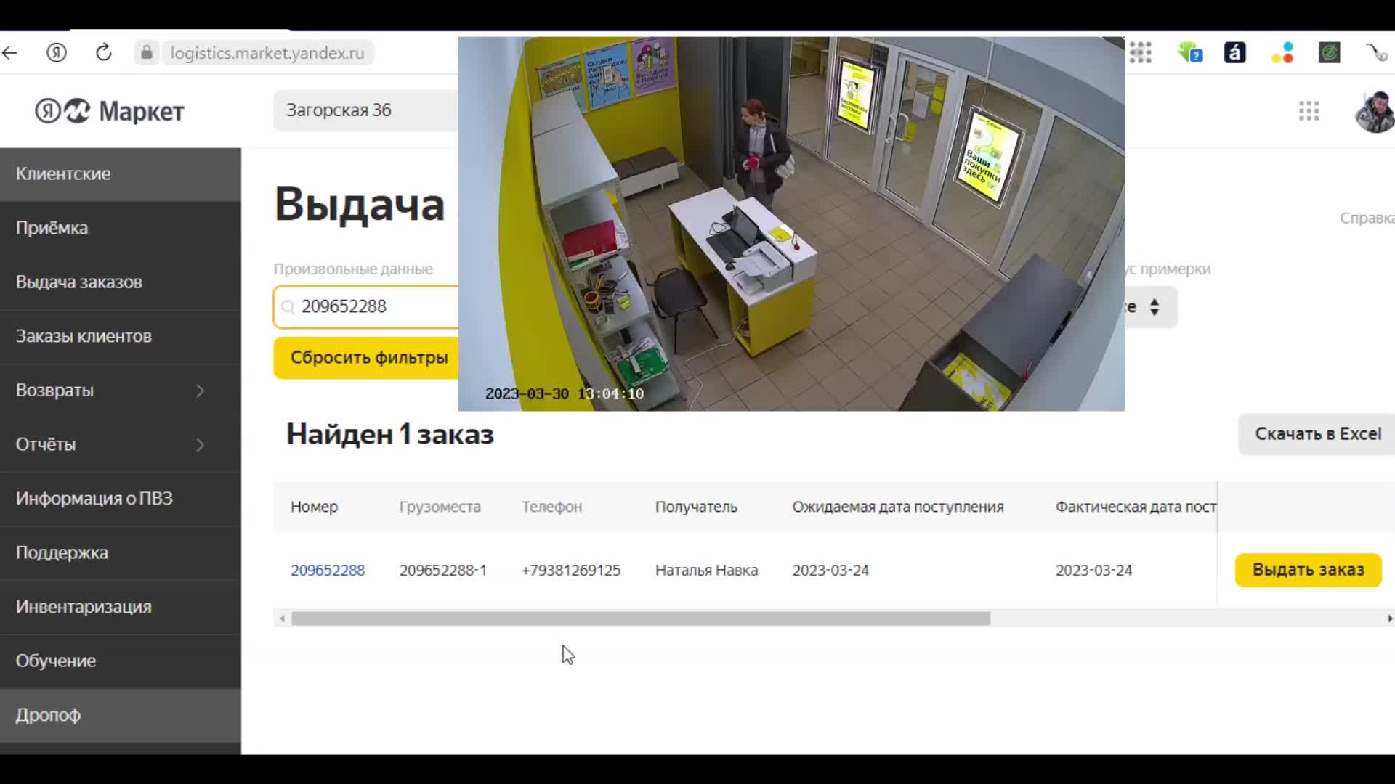Open the green shield extension icon

click(1190, 53)
